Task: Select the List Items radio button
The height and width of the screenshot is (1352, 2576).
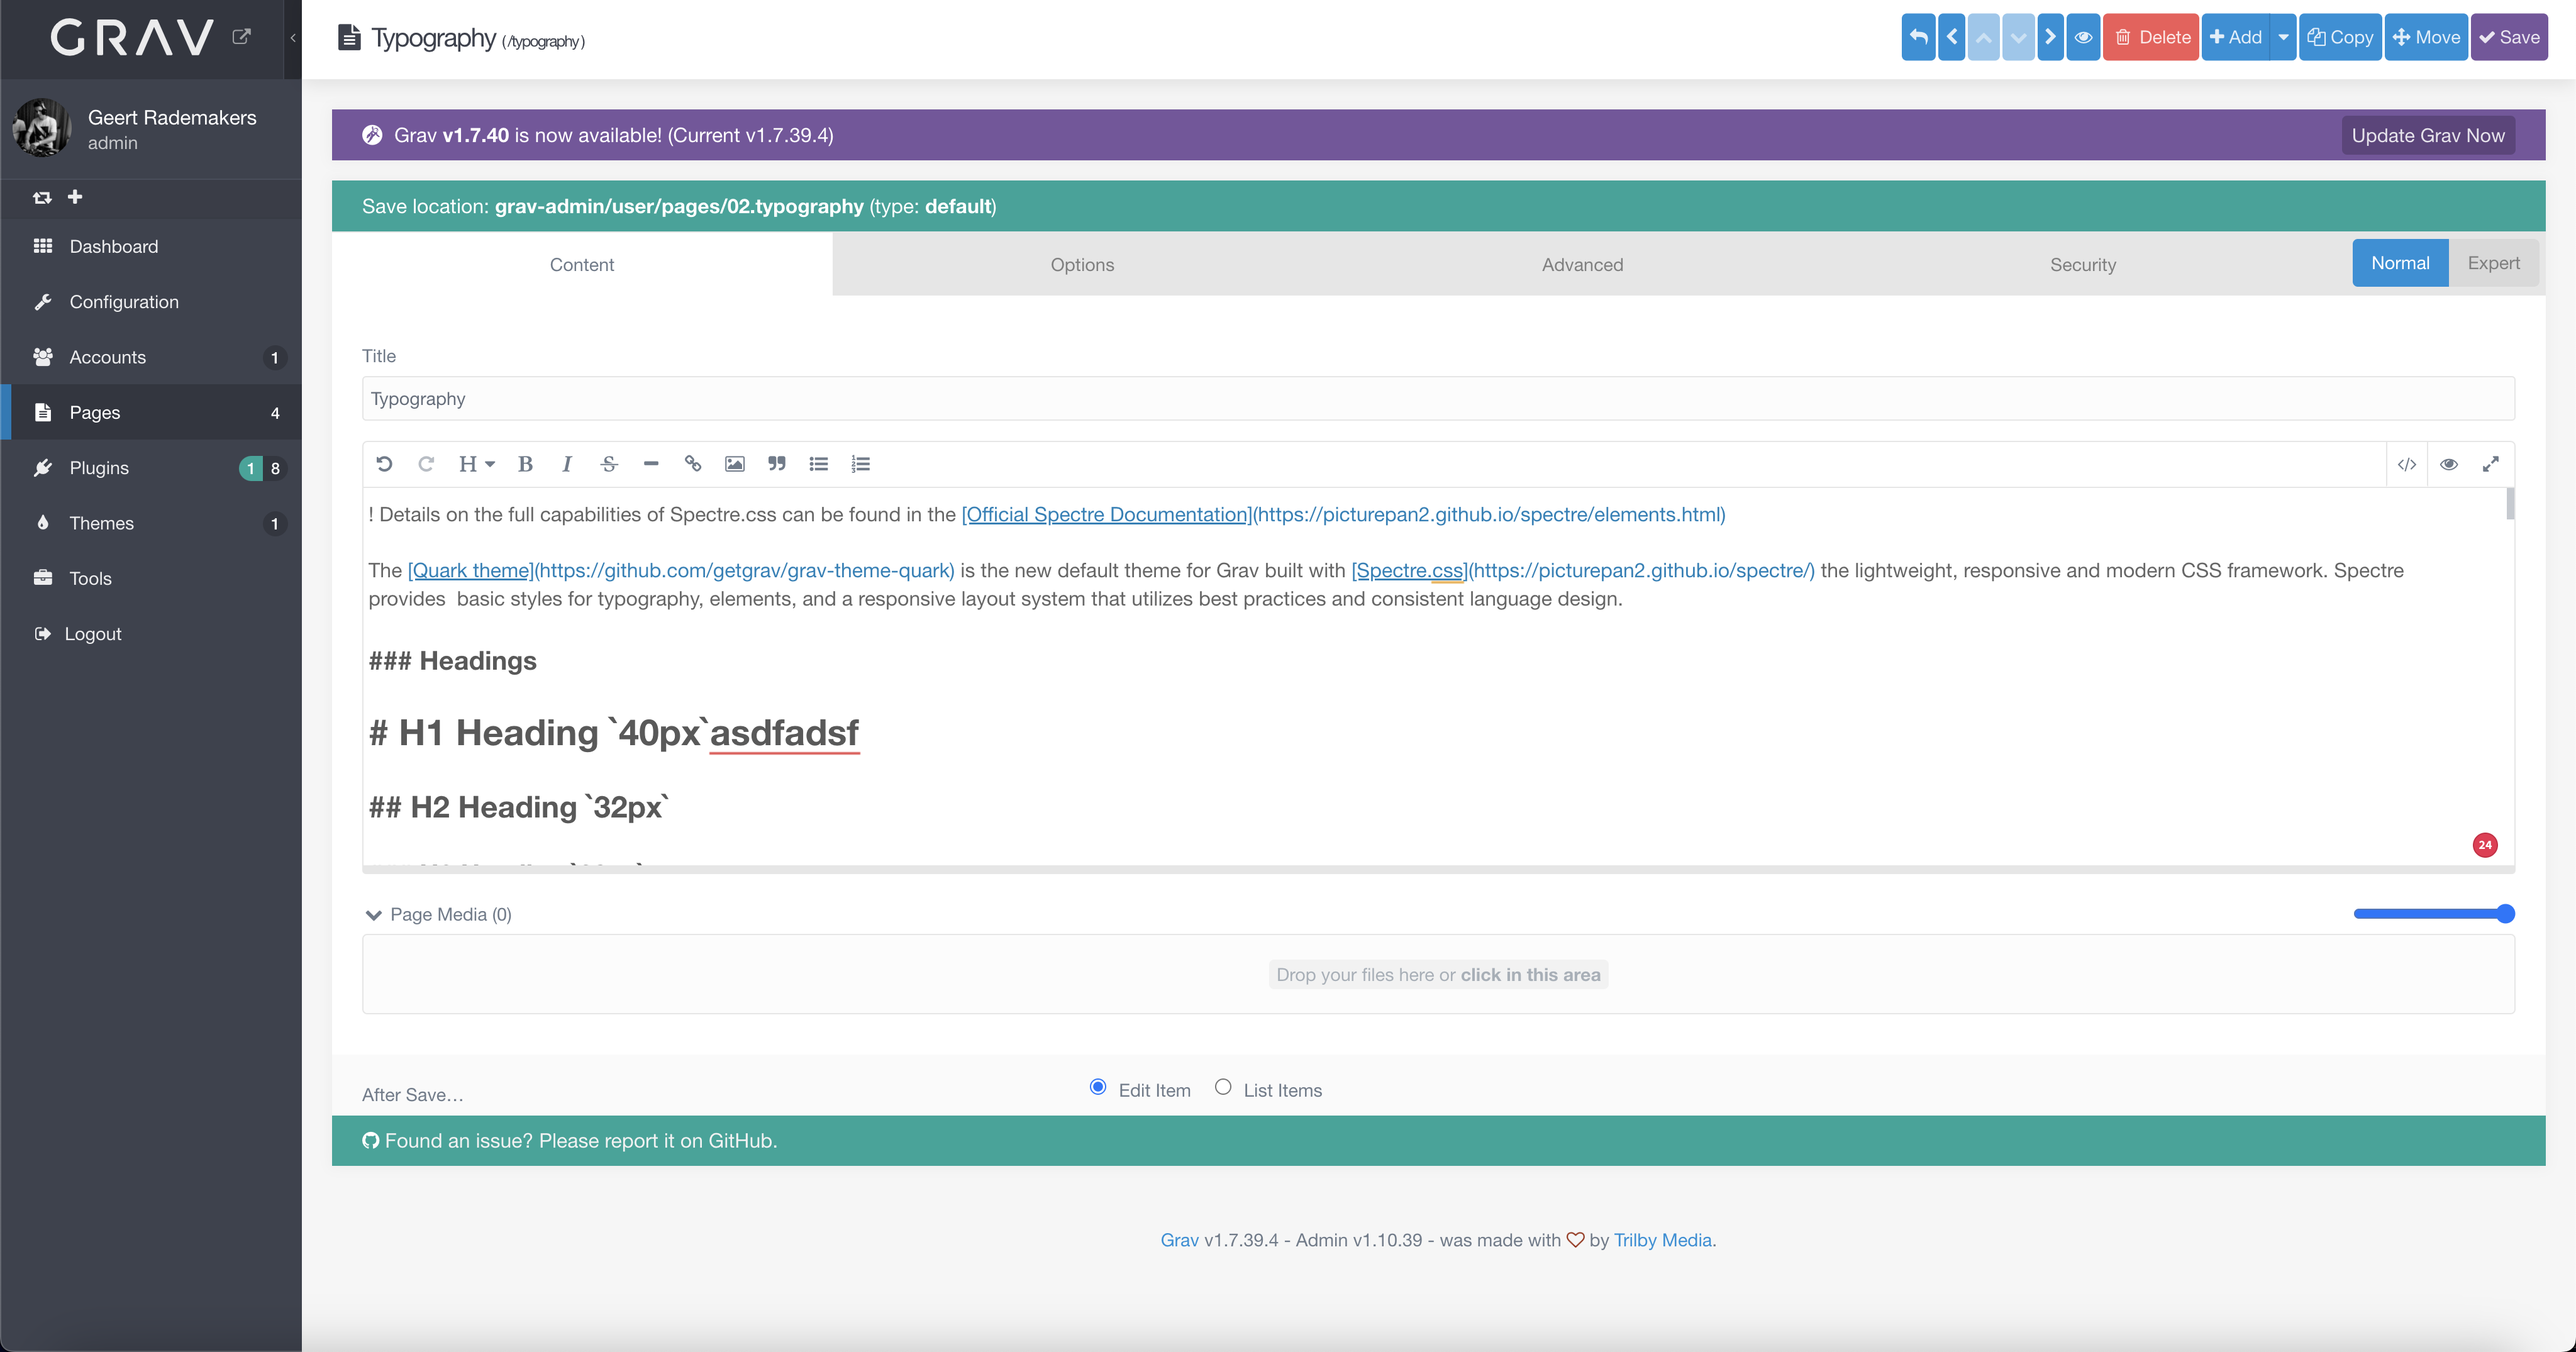Action: pos(1222,1087)
